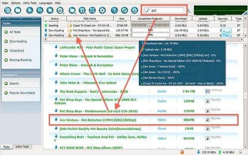This screenshot has width=248, height=155.
Task: Click the download arrow beside Ace Ventura result
Action: pyautogui.click(x=56, y=119)
